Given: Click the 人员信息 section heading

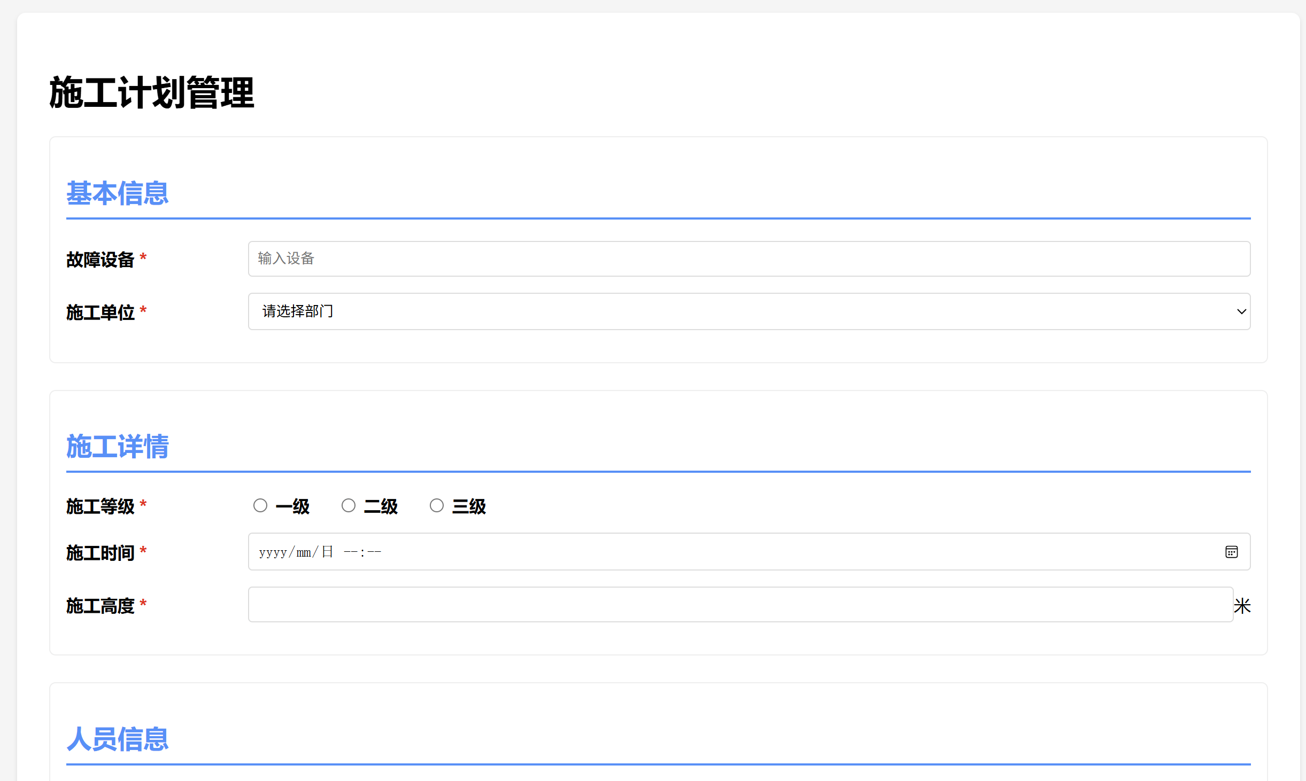Looking at the screenshot, I should (117, 739).
